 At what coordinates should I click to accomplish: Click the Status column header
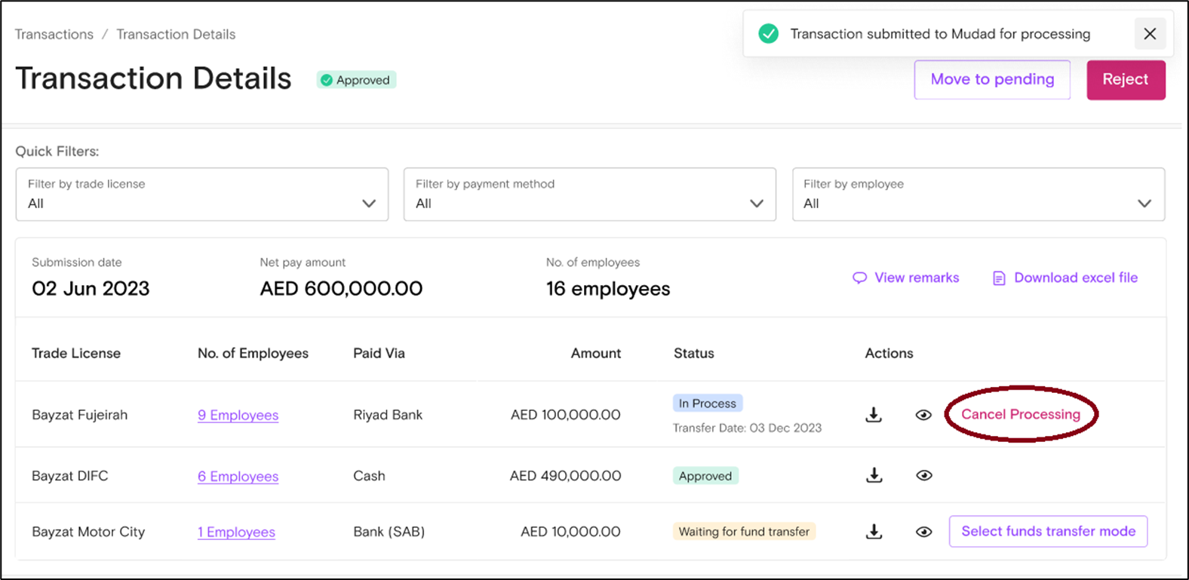coord(694,353)
